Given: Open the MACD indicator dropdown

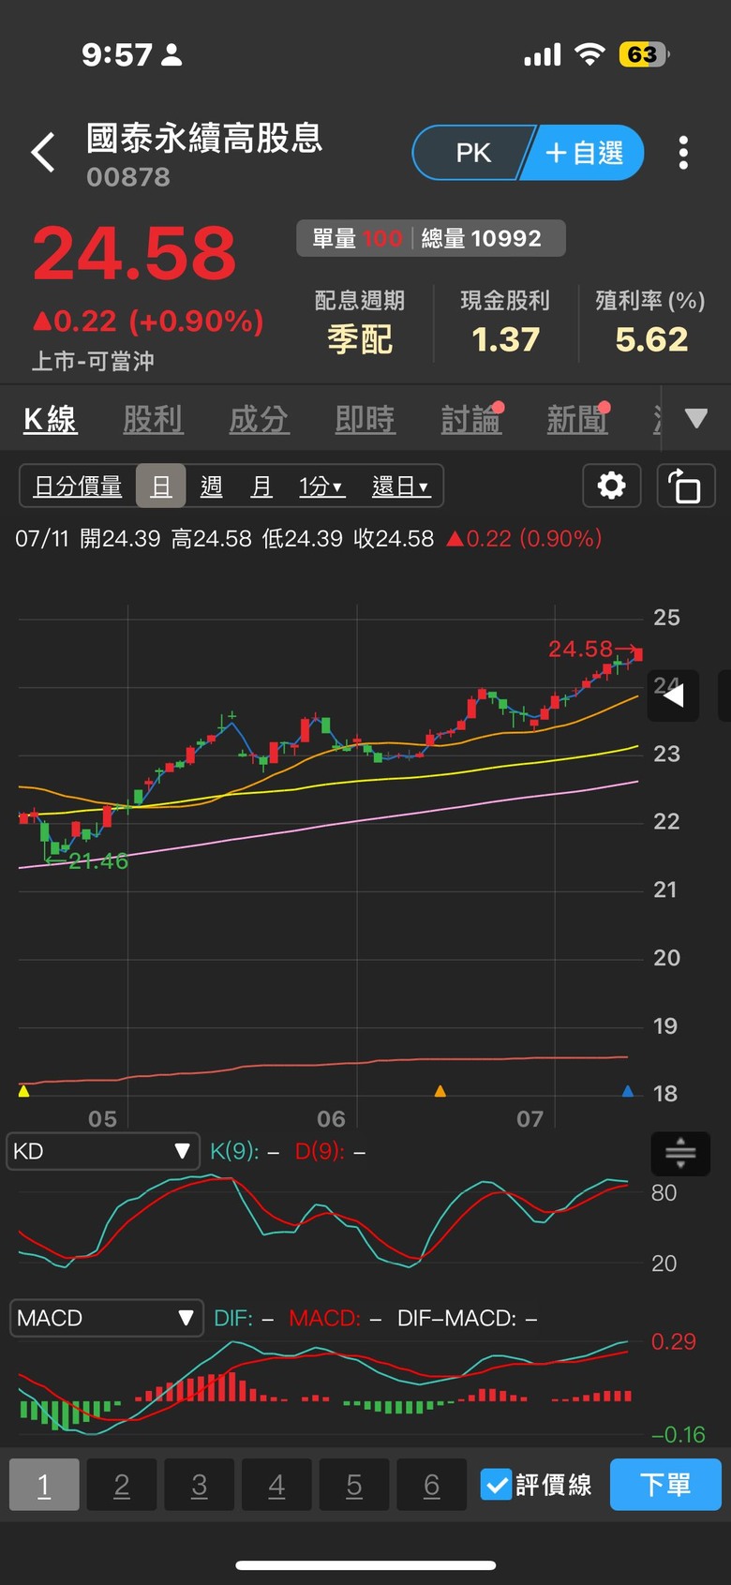Looking at the screenshot, I should [106, 1318].
